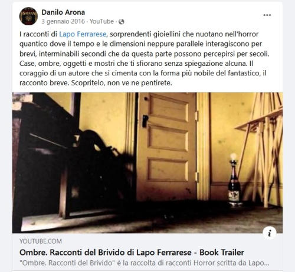This screenshot has height=272, width=295.
Task: Follow the Lapo Ferrarese tagged link
Action: coord(83,34)
